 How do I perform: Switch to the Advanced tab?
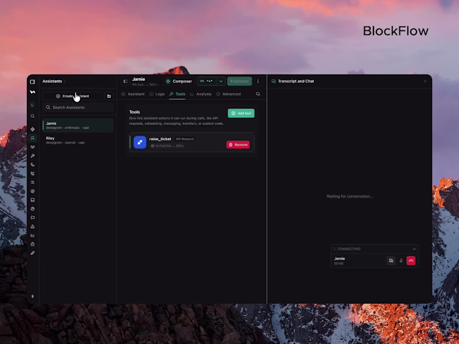(x=228, y=94)
